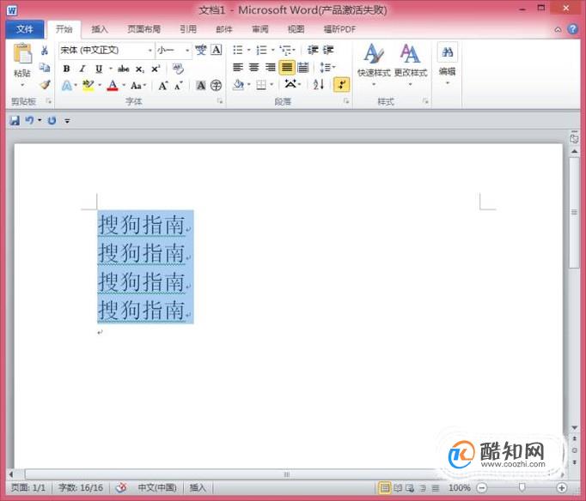This screenshot has height=501, width=586.
Task: Click the shading paint bucket icon
Action: pos(238,85)
